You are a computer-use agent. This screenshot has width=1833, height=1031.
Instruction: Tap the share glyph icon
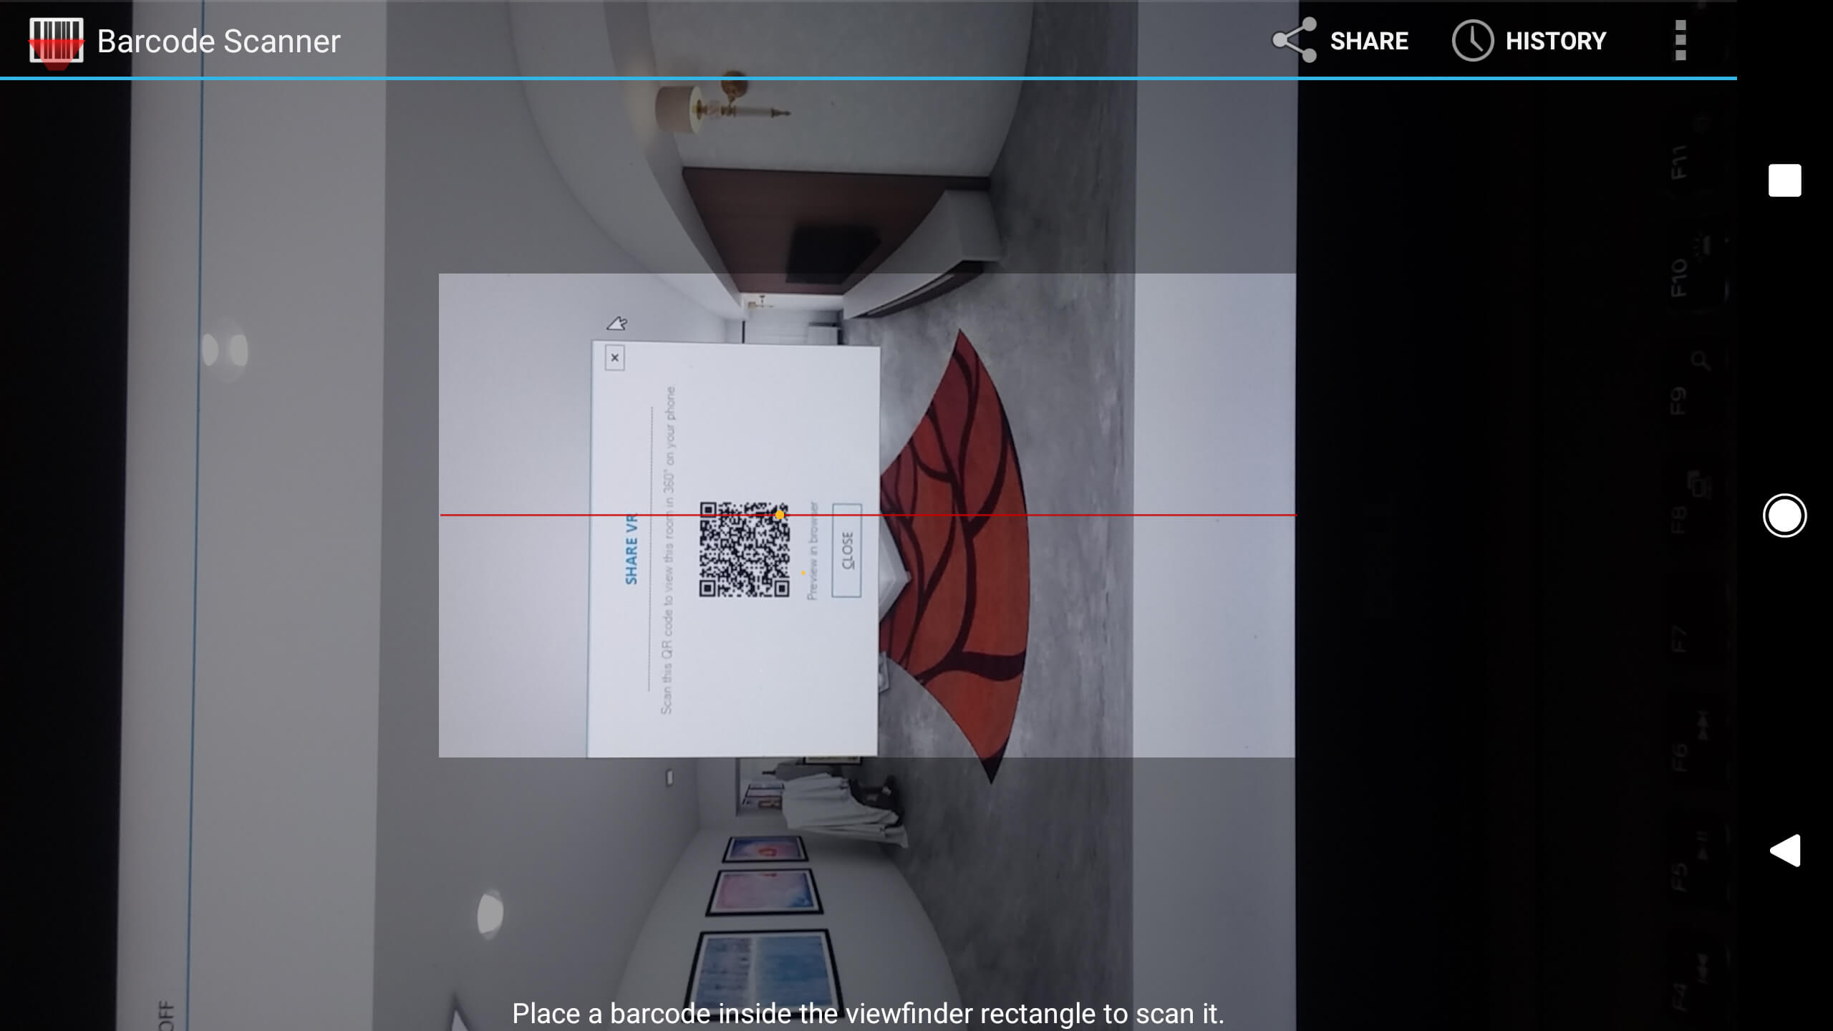coord(1294,40)
